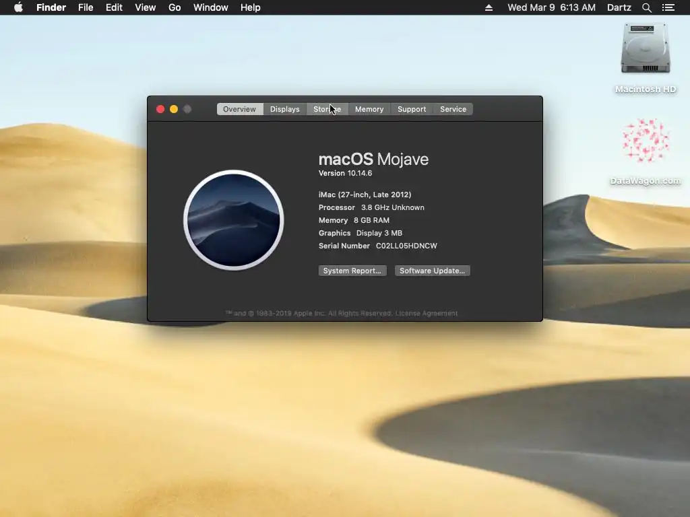The image size is (690, 517).
Task: Close the About This Mac window
Action: [x=160, y=109]
